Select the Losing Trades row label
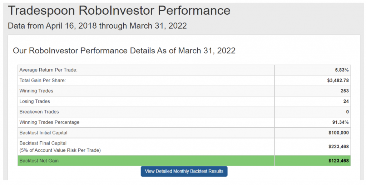 [x=35, y=101]
